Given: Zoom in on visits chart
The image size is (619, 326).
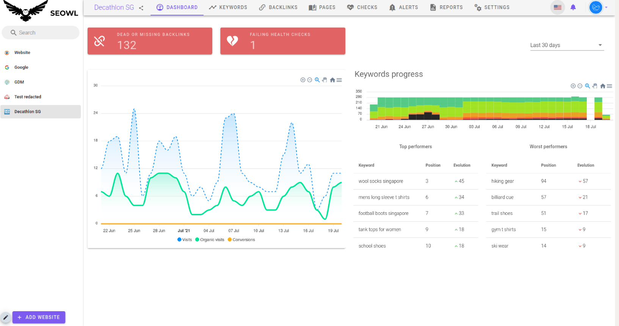Looking at the screenshot, I should [303, 80].
